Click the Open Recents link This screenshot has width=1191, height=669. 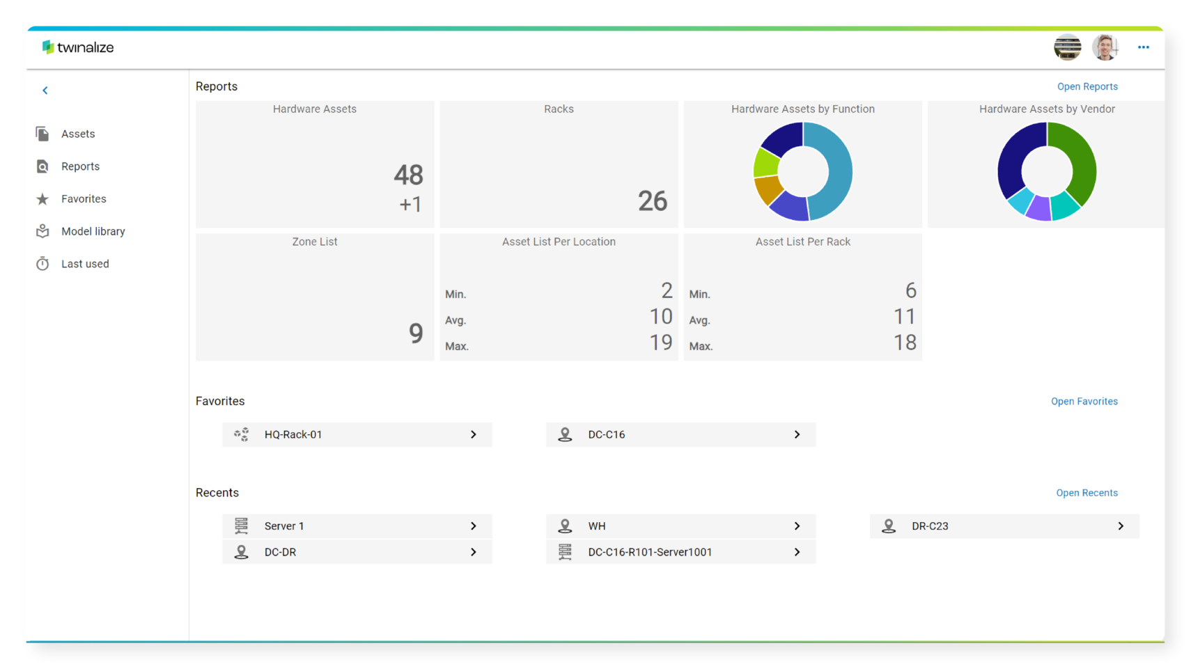pos(1086,493)
